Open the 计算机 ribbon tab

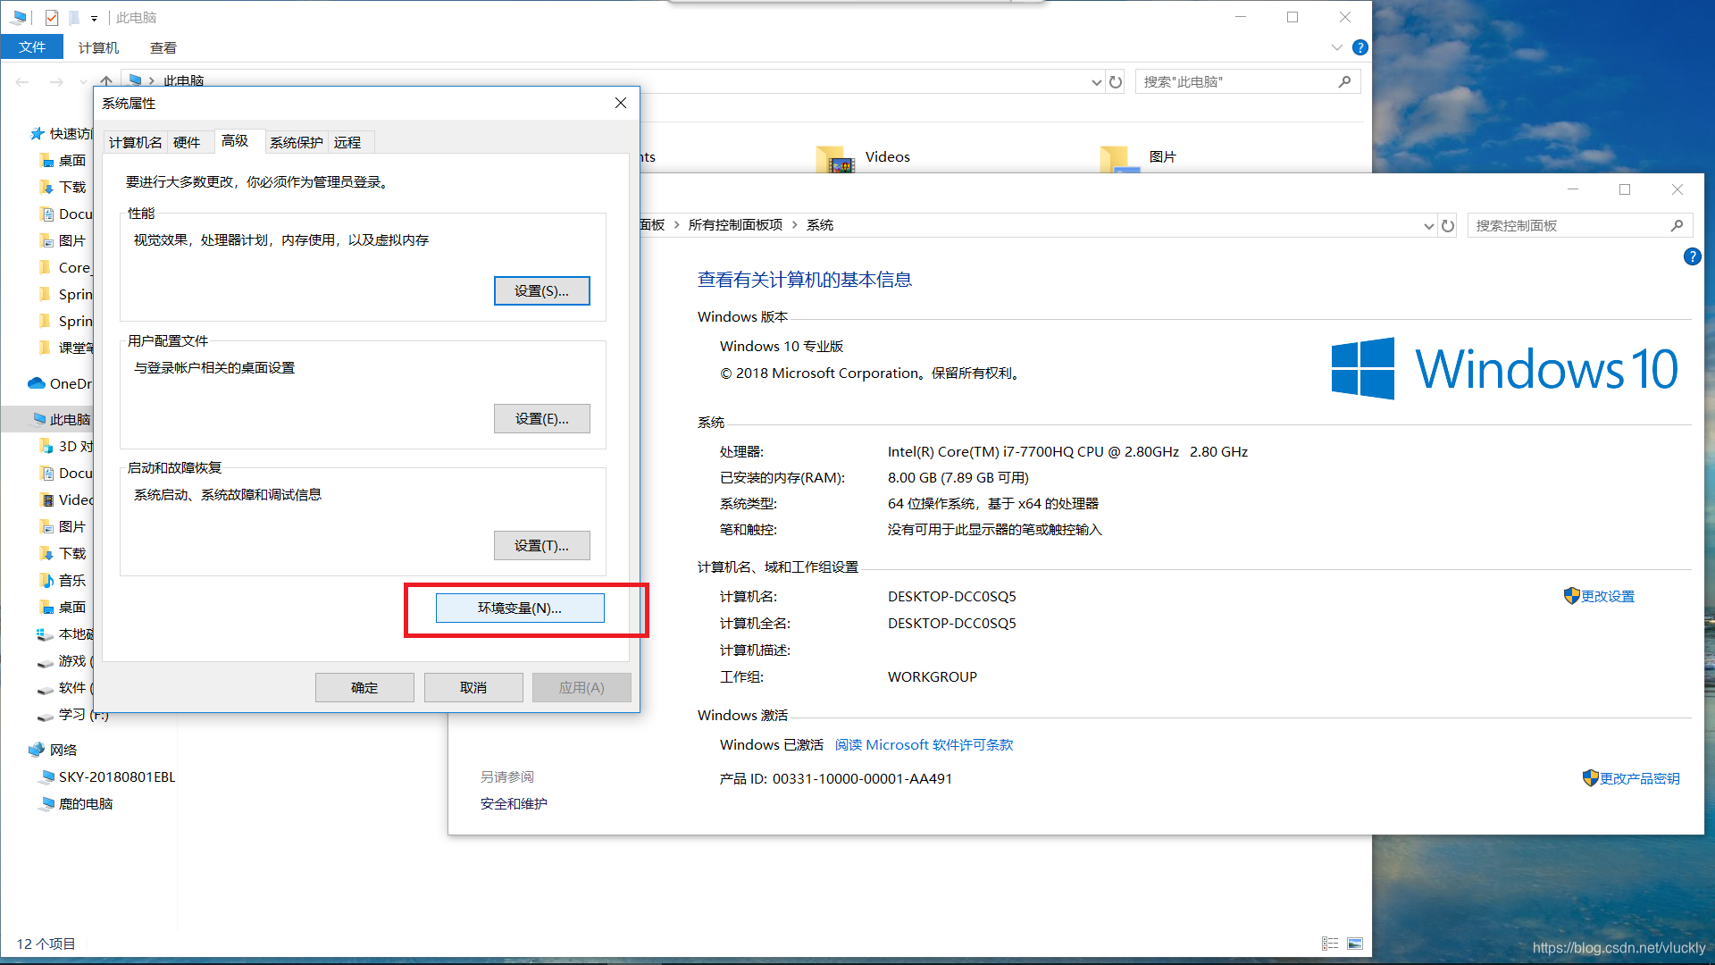pos(98,48)
